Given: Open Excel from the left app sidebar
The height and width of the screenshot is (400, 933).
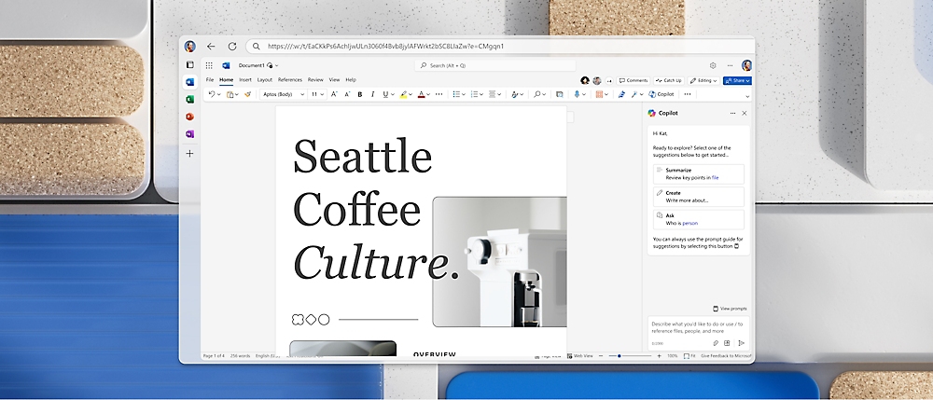Looking at the screenshot, I should [x=189, y=99].
